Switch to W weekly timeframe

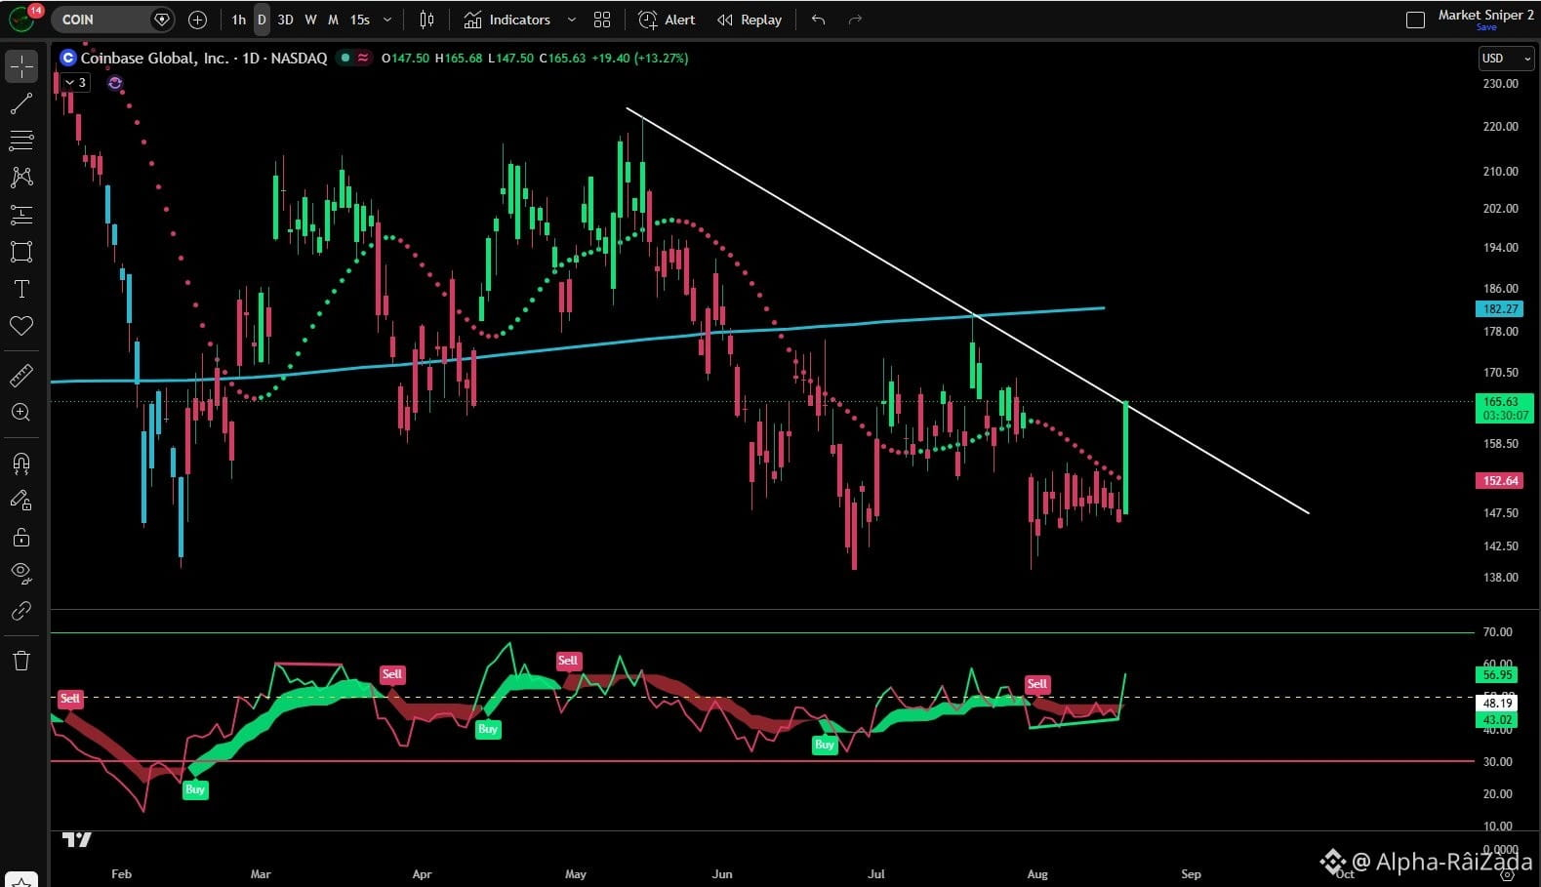pos(310,20)
